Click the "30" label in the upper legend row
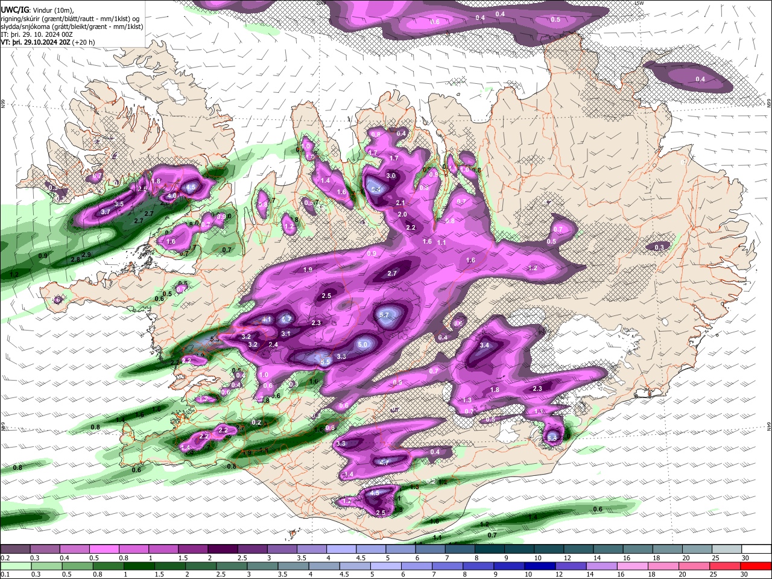The image size is (772, 579). pos(745,558)
